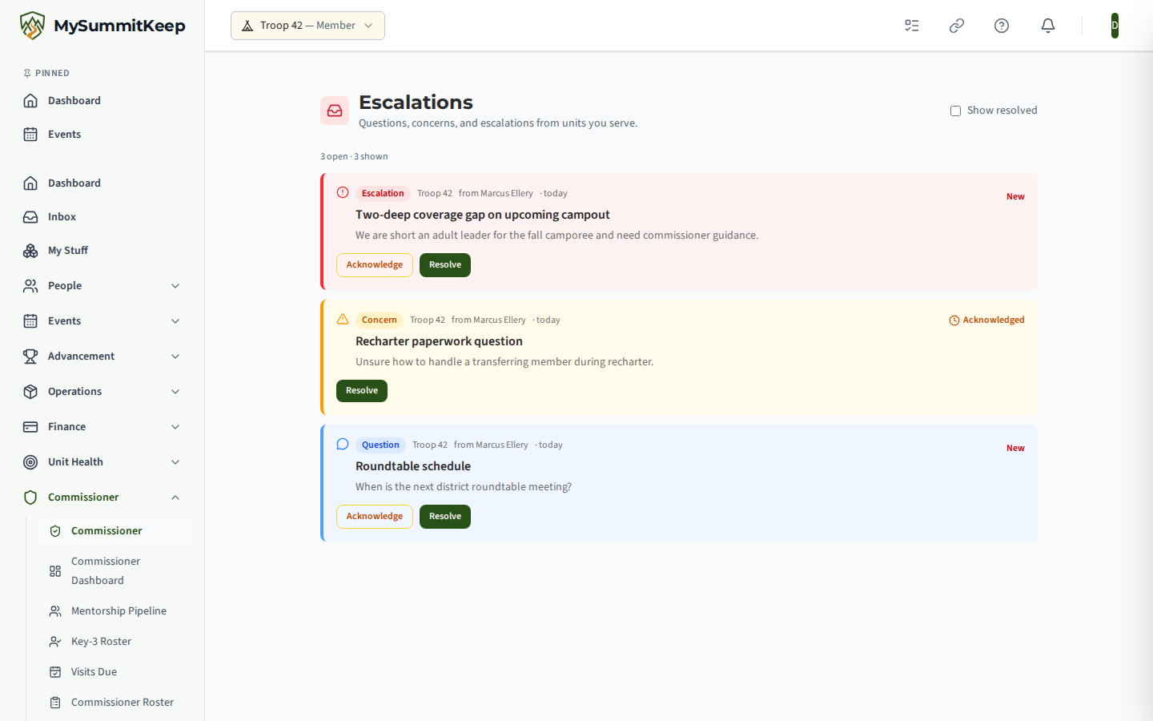The height and width of the screenshot is (721, 1153).
Task: Resolve the Recharter paperwork question concern
Action: click(x=362, y=391)
